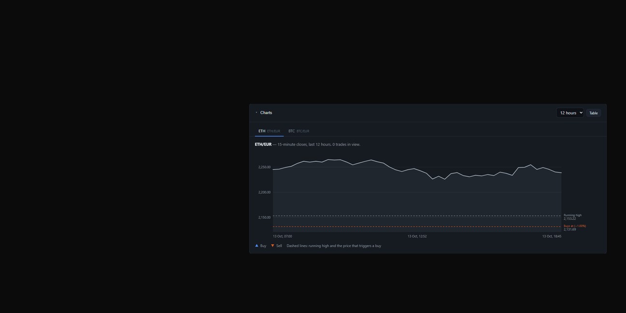
Task: Open the 12 hours range dropdown
Action: [570, 113]
